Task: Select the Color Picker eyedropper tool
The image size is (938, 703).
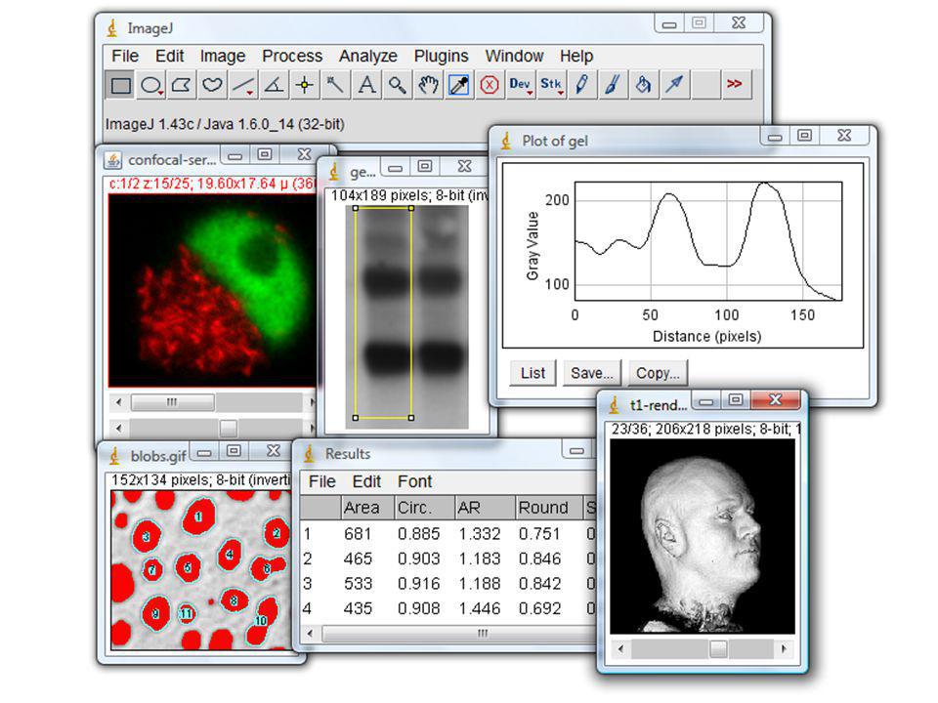Action: point(459,85)
